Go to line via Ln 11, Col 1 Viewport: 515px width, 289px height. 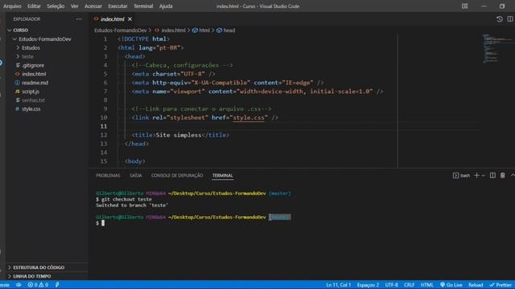tap(338, 285)
